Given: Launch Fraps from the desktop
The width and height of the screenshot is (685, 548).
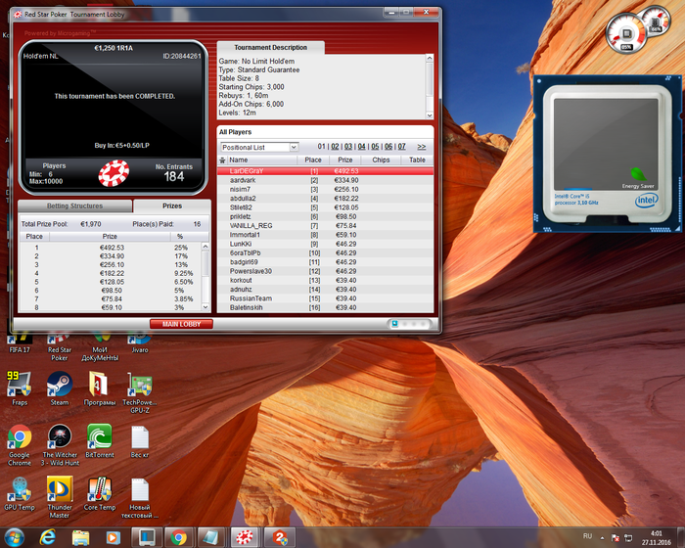Looking at the screenshot, I should (x=20, y=388).
